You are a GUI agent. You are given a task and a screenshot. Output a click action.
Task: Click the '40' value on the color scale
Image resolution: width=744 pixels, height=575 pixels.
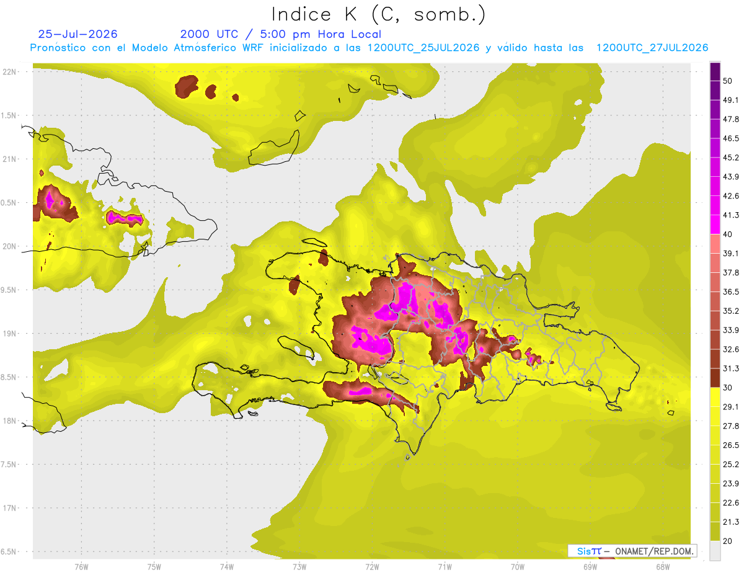pos(728,234)
